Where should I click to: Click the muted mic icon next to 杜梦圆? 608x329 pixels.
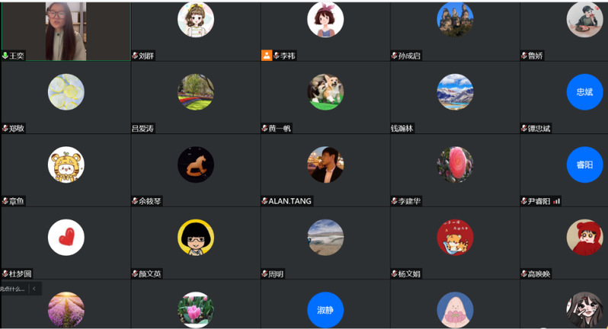tap(5, 273)
